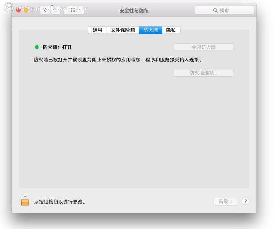Switch to the 文件保险箱 tab
Image resolution: width=280 pixels, height=229 pixels.
coord(123,30)
